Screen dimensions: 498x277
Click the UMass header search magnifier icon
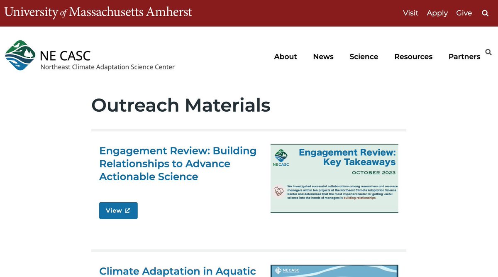pyautogui.click(x=485, y=13)
